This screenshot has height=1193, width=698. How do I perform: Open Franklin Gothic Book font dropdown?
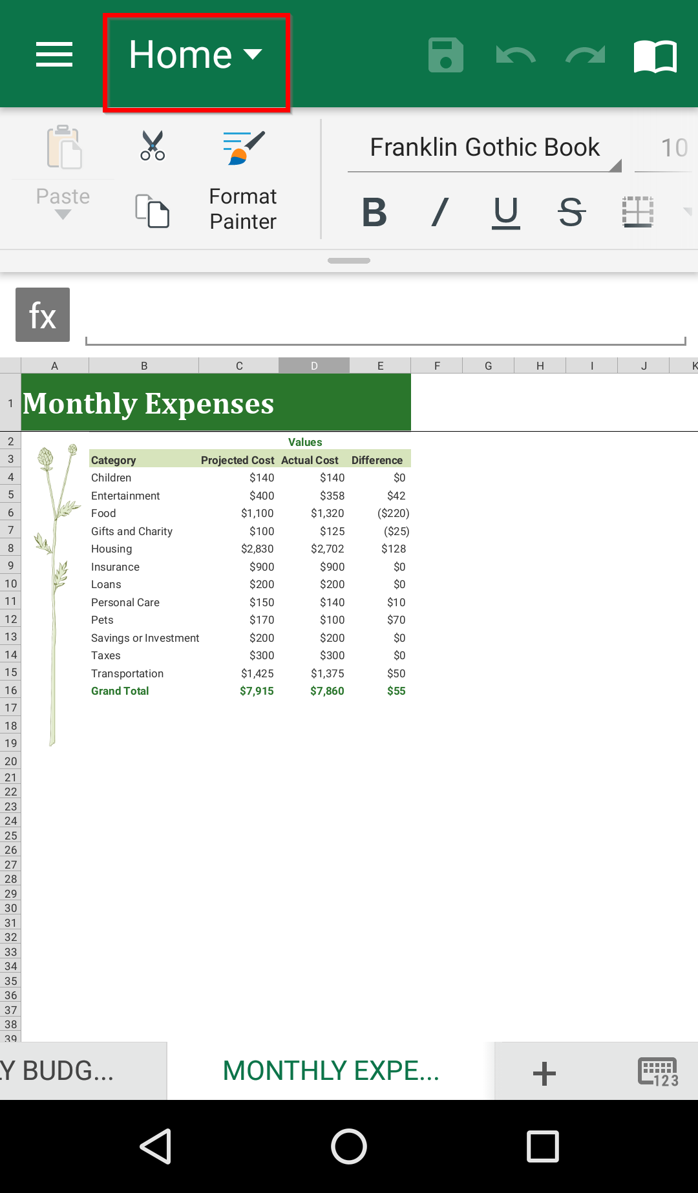pyautogui.click(x=485, y=148)
